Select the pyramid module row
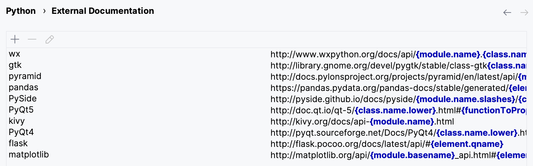The width and height of the screenshot is (533, 166). click(25, 76)
